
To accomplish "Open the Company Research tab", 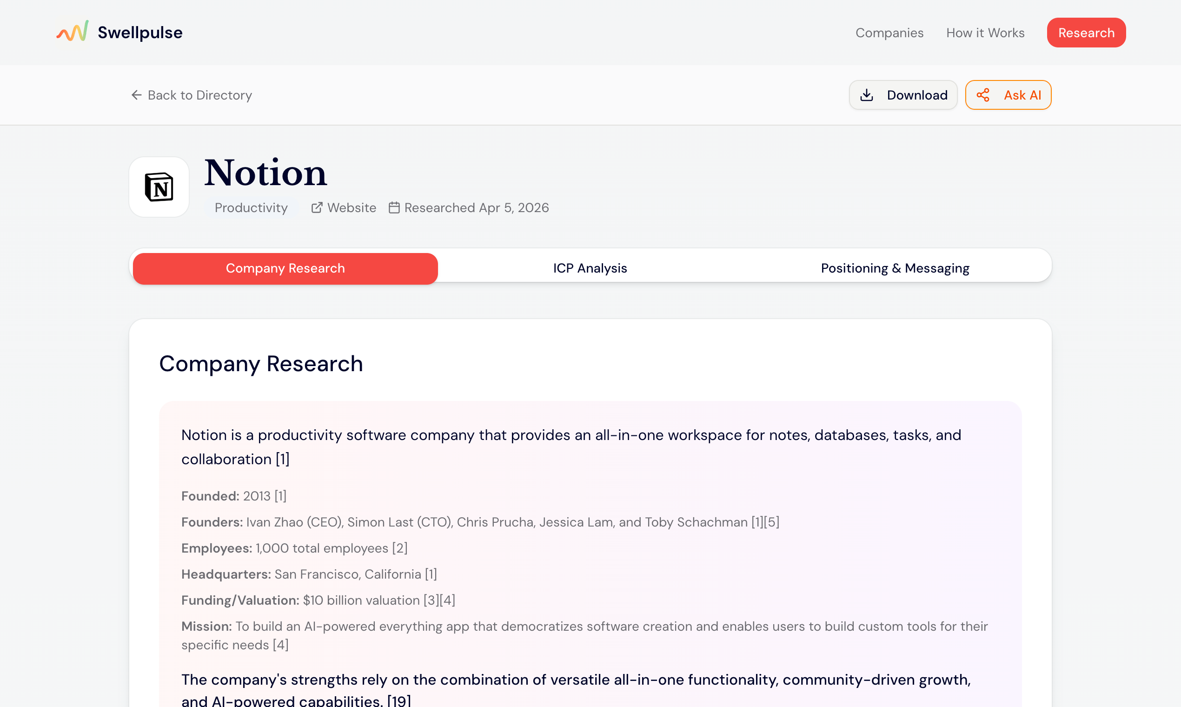I will (x=285, y=268).
